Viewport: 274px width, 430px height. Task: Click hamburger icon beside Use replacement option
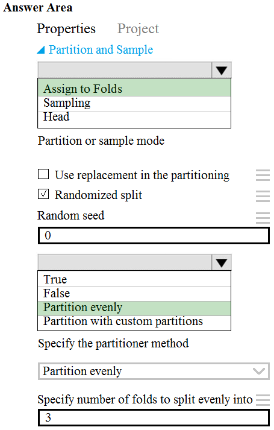[263, 175]
